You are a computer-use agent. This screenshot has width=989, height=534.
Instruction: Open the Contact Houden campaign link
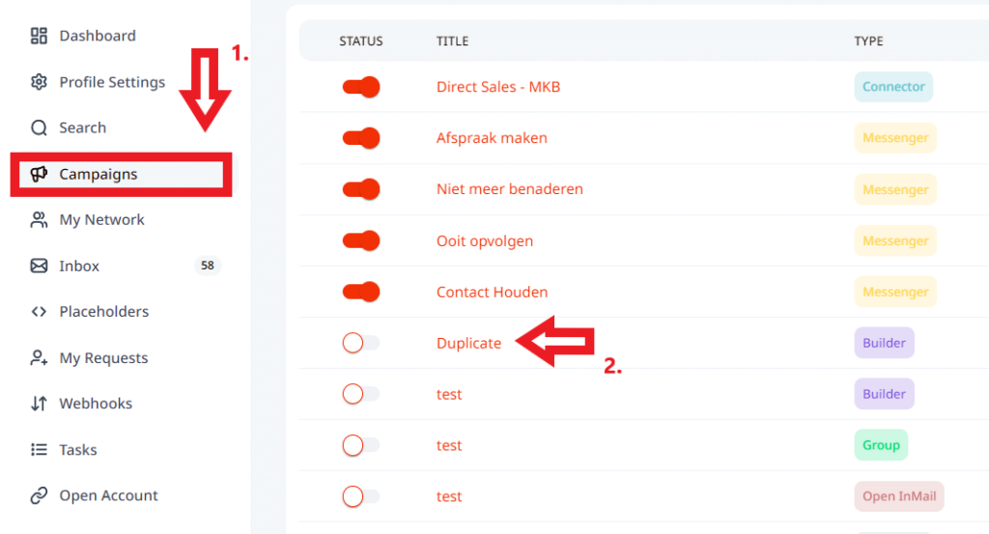pos(492,292)
